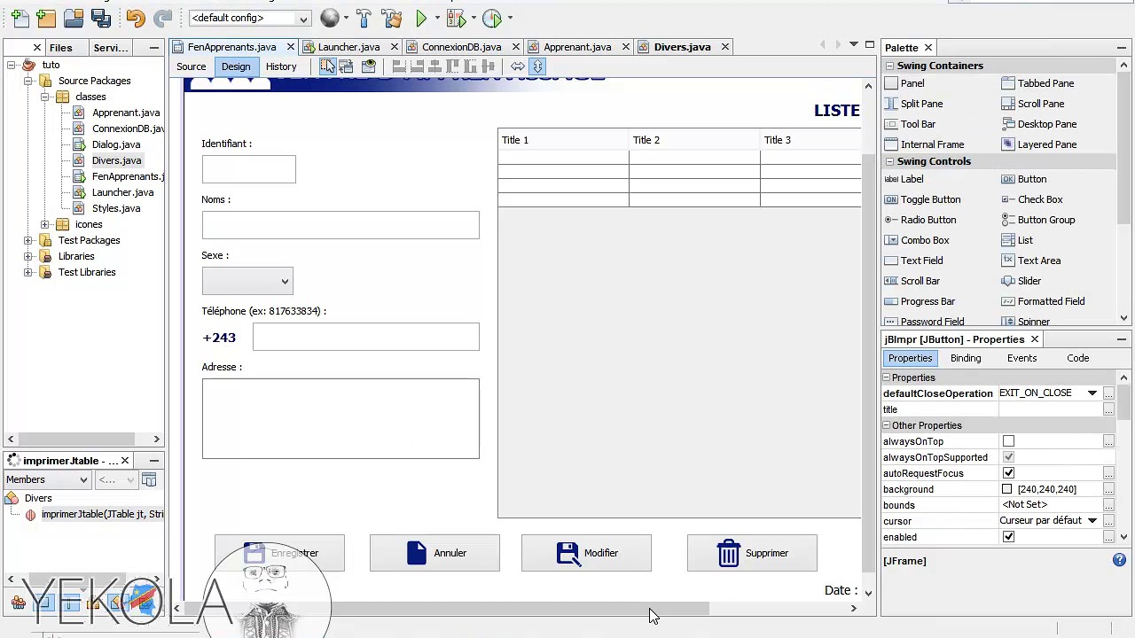This screenshot has height=638, width=1135.
Task: Collapse the Source Packages tree node
Action: click(x=28, y=81)
